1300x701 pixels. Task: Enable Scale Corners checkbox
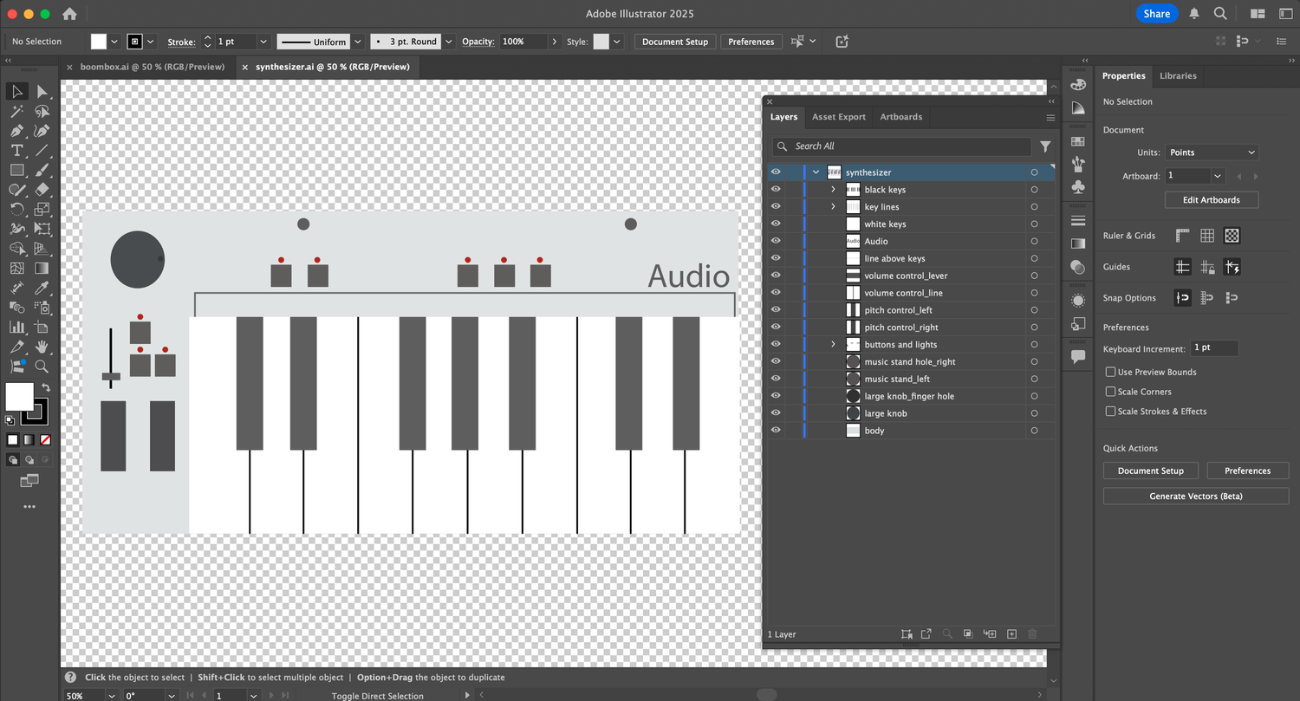point(1110,392)
